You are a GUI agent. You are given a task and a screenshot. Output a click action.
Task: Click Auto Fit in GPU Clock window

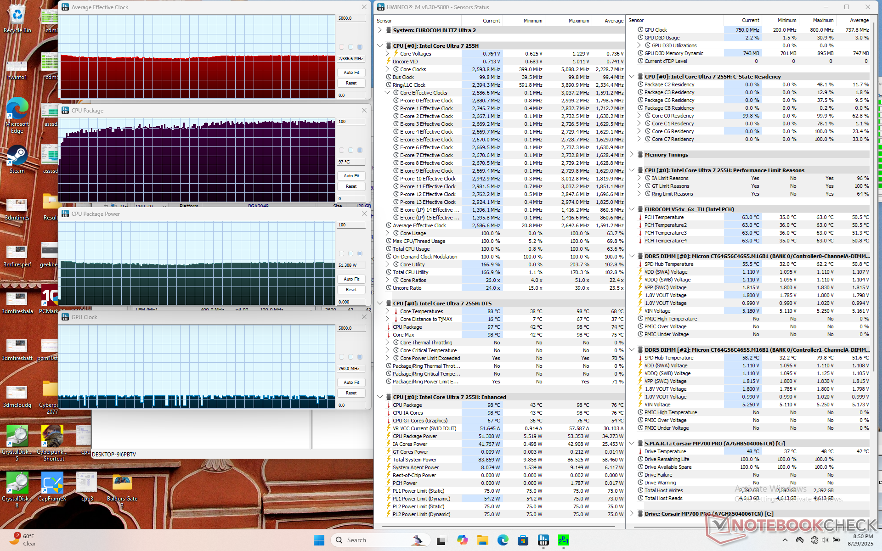coord(351,382)
